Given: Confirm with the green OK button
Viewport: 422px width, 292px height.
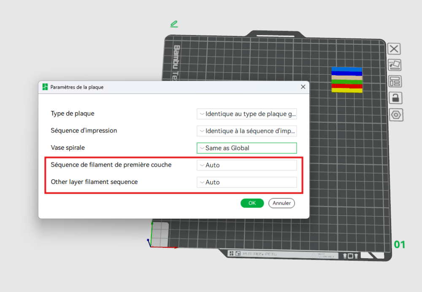Looking at the screenshot, I should [x=252, y=203].
